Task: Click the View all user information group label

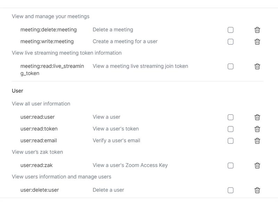Action: pyautogui.click(x=41, y=103)
